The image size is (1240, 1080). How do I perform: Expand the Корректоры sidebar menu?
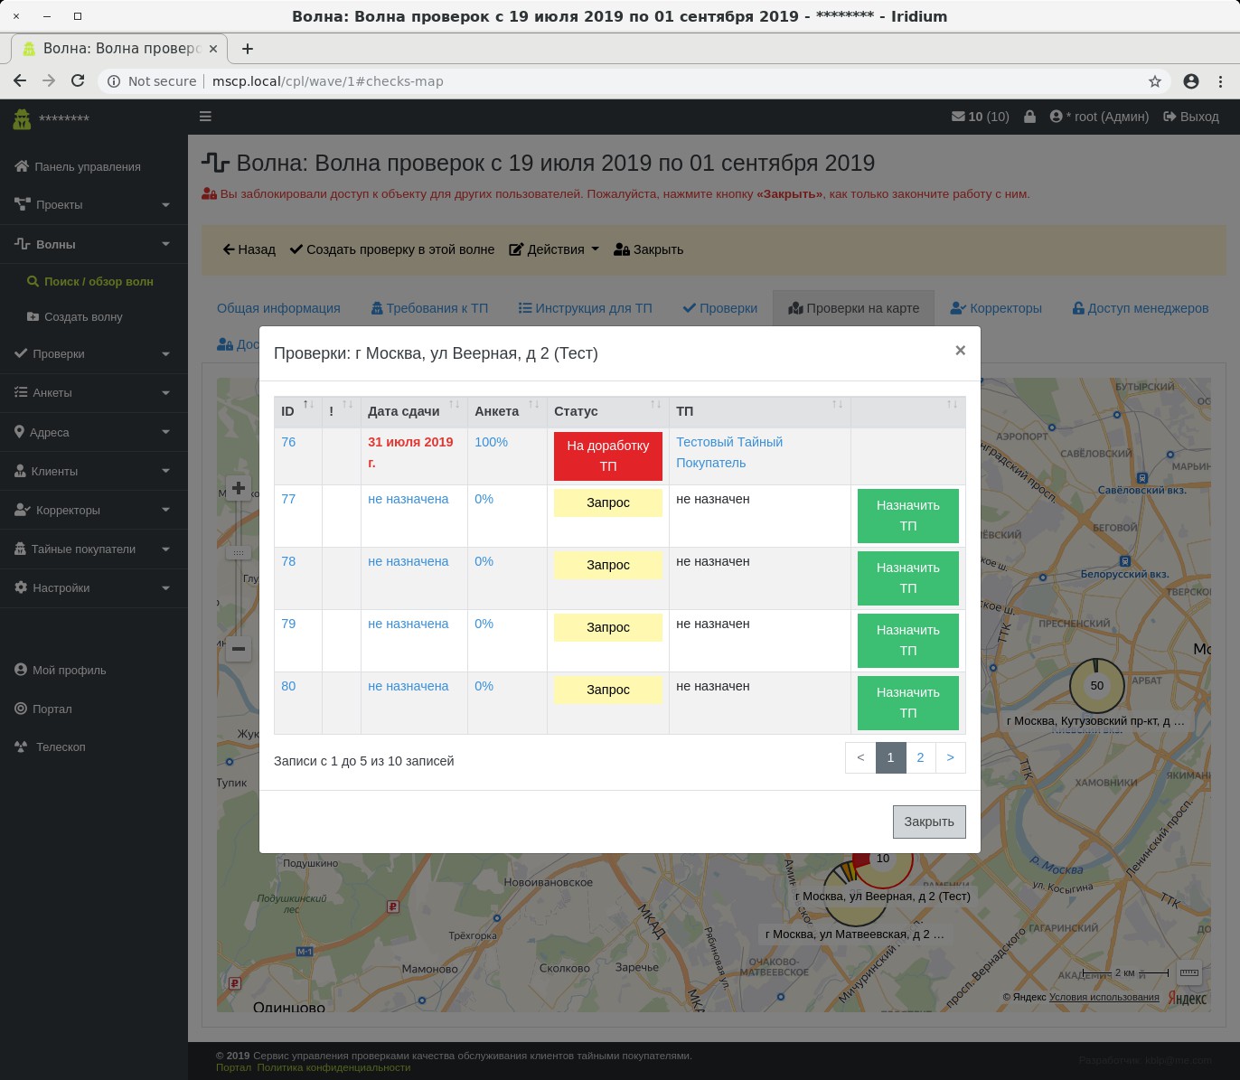(x=93, y=510)
